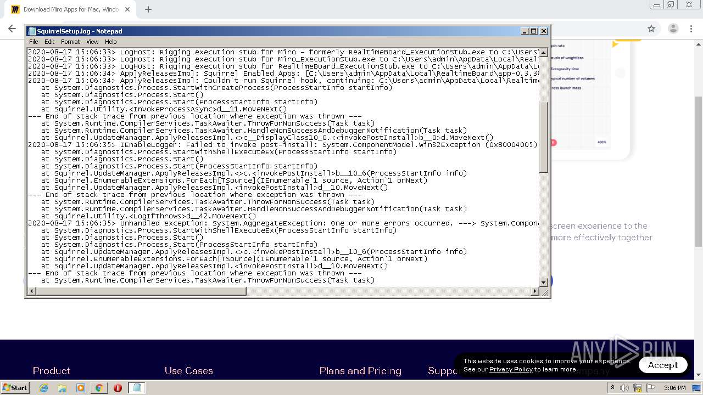Click the Product footer heading

[x=52, y=371]
